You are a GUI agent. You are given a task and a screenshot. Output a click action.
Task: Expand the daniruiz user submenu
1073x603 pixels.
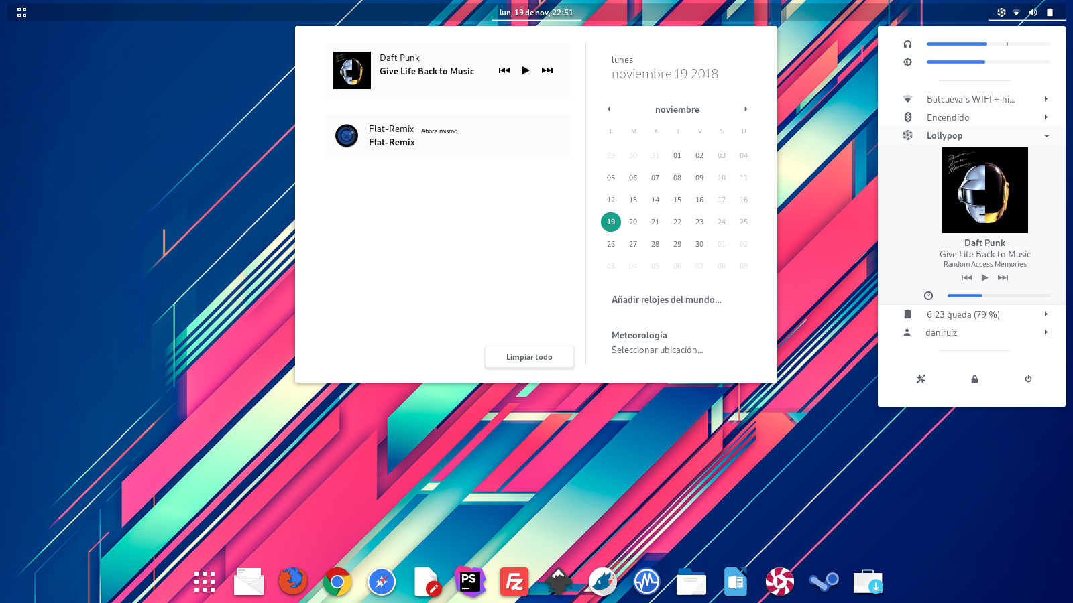[x=1046, y=332]
